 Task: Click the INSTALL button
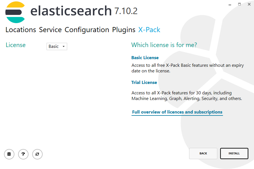coord(234,153)
